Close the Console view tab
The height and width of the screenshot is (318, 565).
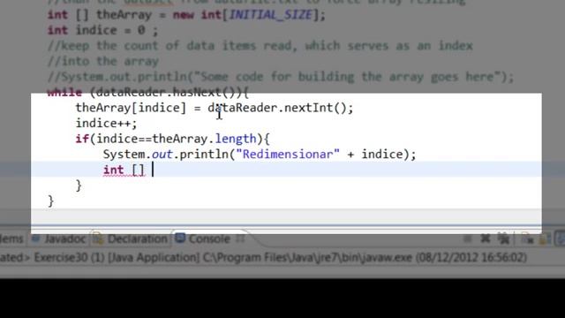click(x=241, y=238)
